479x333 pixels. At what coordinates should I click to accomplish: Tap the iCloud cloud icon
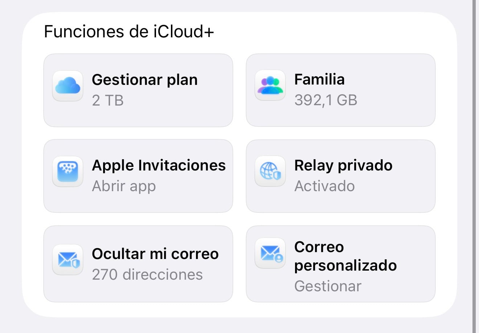coord(68,86)
